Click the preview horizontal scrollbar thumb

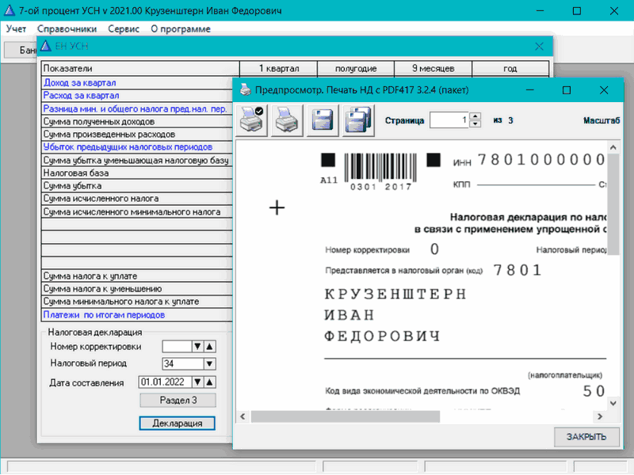(x=342, y=415)
